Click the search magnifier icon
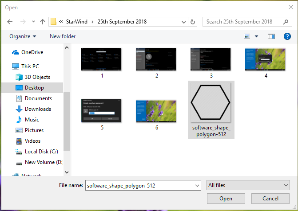Screen dimensions: 298x211 click(x=285, y=22)
